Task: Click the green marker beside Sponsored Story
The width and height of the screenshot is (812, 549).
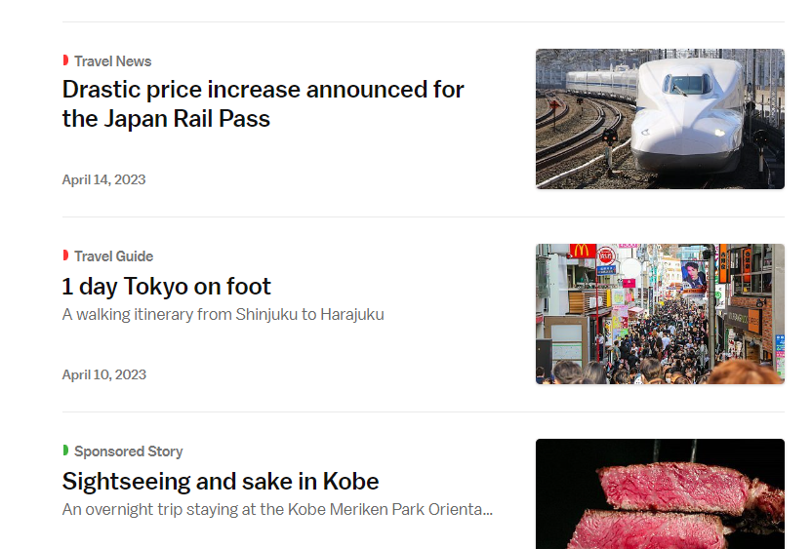Action: [65, 451]
